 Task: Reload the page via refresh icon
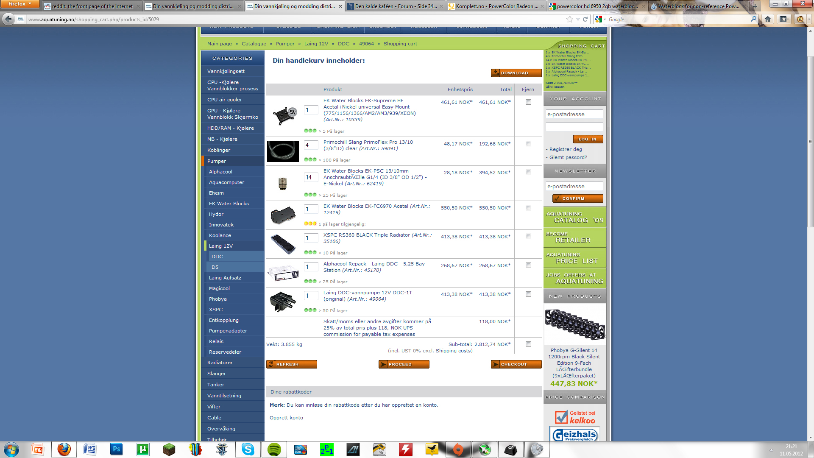tap(585, 19)
